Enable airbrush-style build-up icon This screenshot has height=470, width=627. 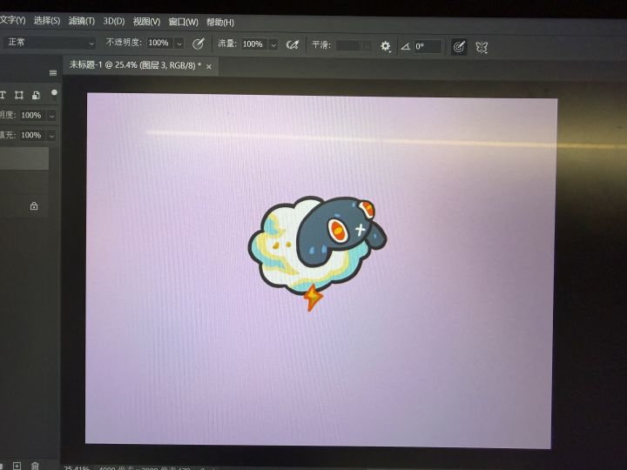coord(293,44)
